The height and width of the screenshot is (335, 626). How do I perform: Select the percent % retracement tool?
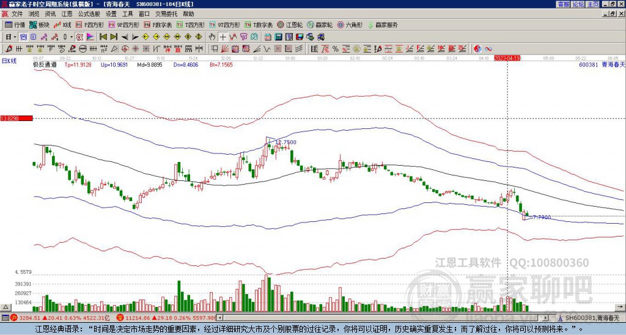pos(336,49)
